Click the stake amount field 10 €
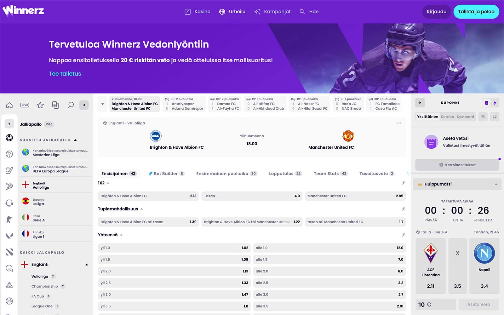The width and height of the screenshot is (504, 315). pos(435,305)
